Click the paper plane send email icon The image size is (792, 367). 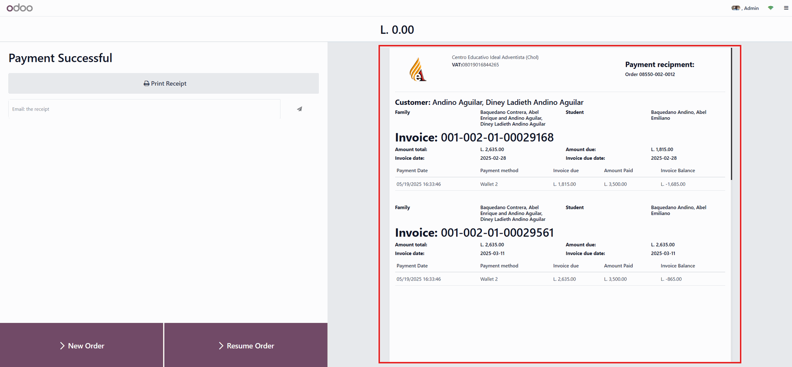click(x=299, y=109)
